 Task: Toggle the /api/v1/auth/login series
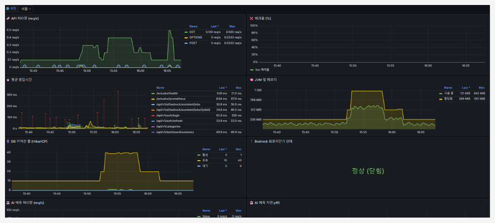(x=167, y=115)
